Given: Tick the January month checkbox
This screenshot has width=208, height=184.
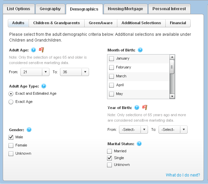Looking at the screenshot, I should coord(112,59).
